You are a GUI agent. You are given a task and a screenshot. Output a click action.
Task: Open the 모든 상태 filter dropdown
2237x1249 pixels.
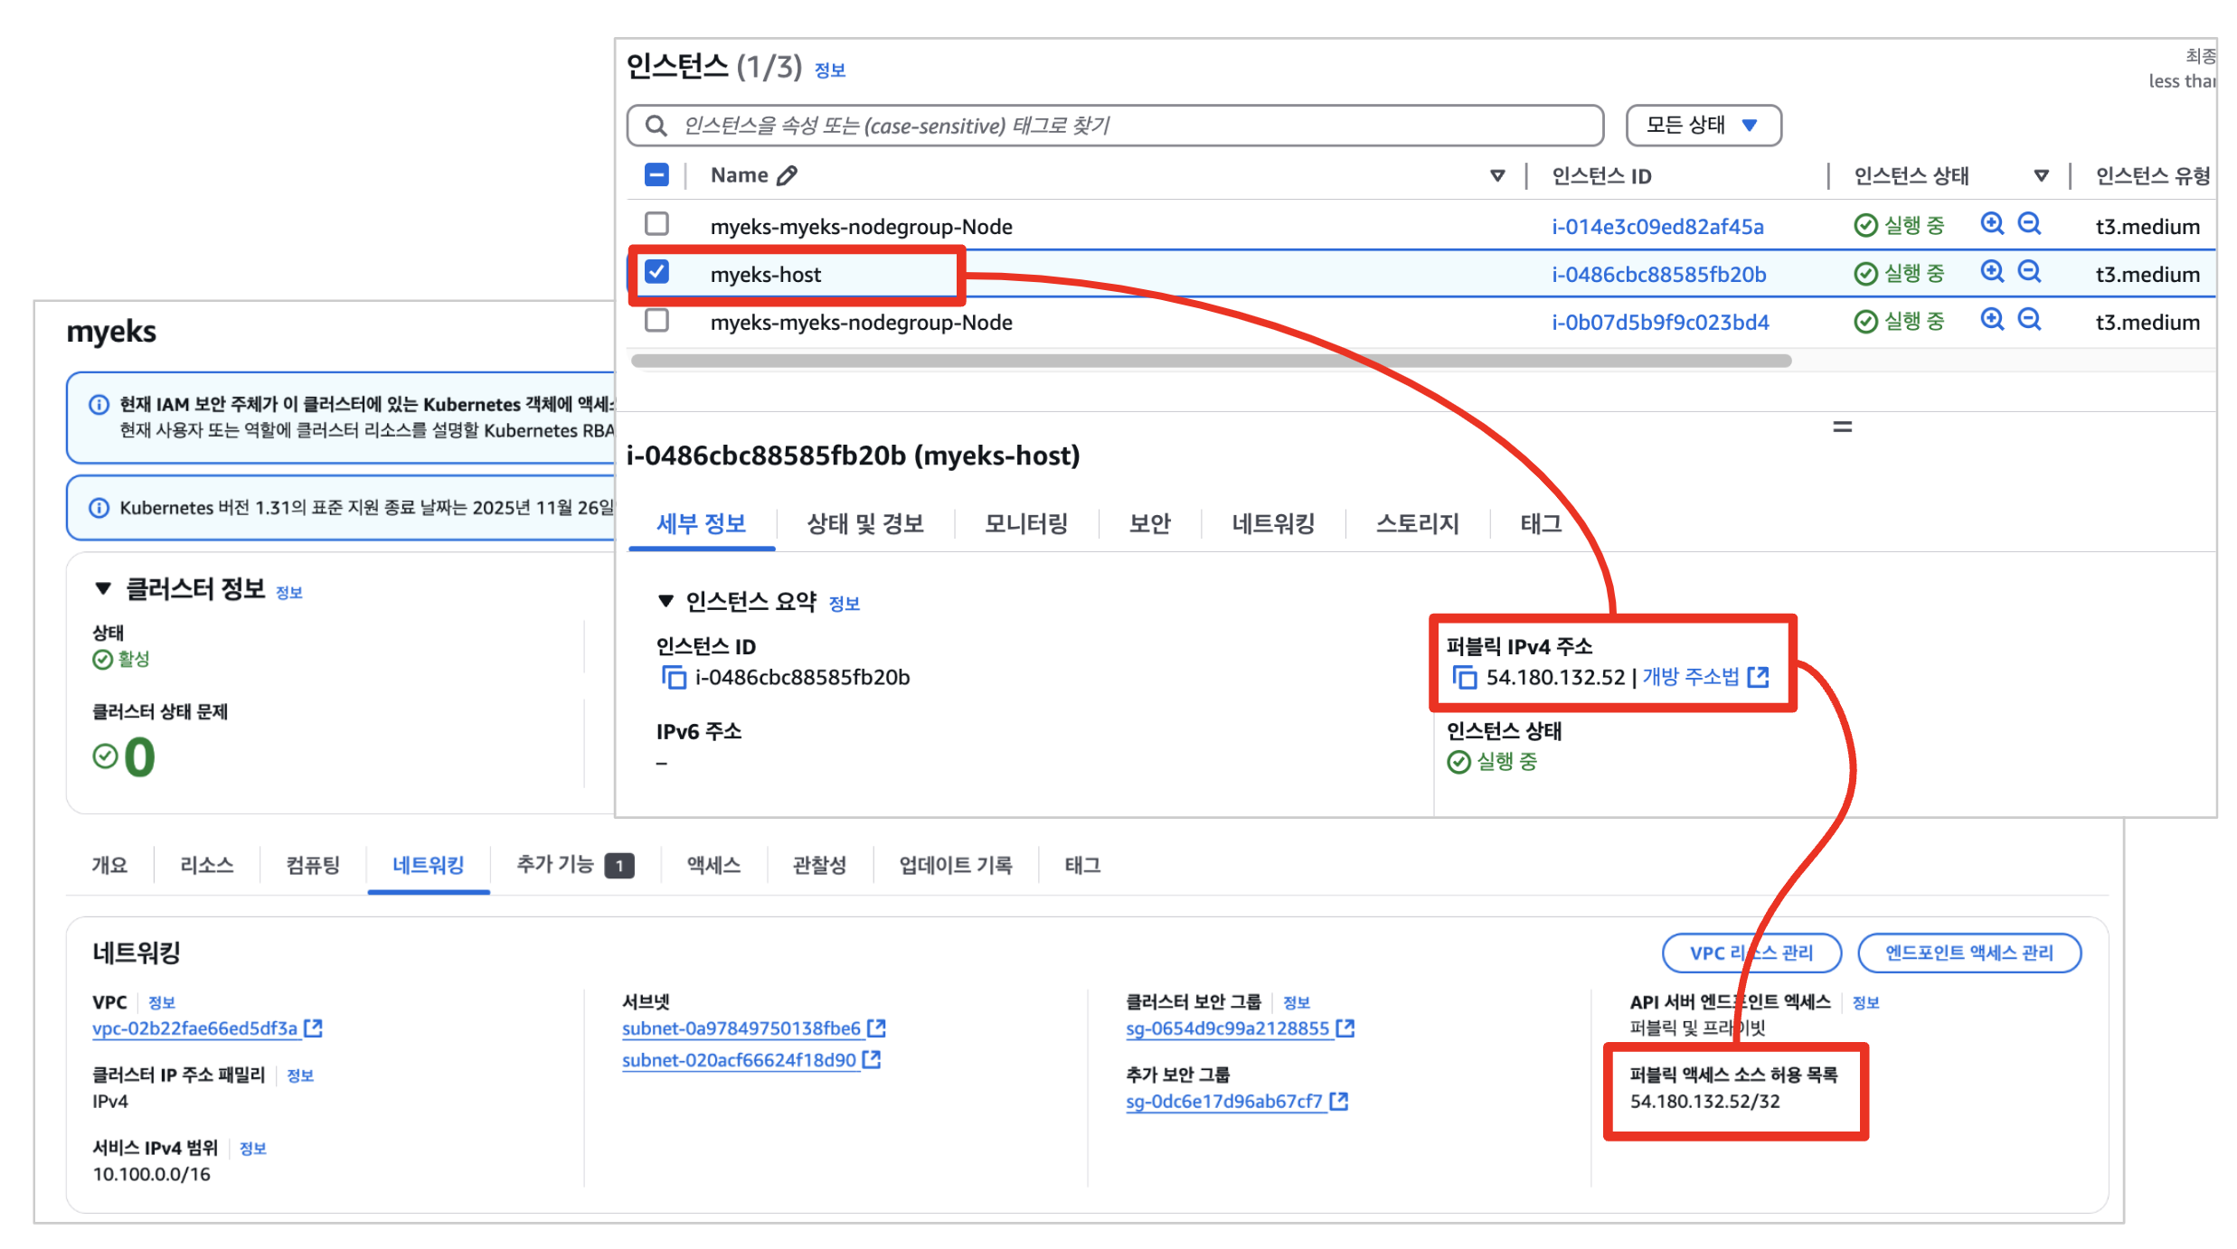(x=1702, y=126)
